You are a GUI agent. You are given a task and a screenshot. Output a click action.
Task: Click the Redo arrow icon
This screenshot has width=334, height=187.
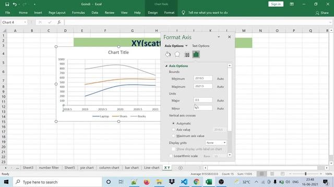pyautogui.click(x=25, y=4)
